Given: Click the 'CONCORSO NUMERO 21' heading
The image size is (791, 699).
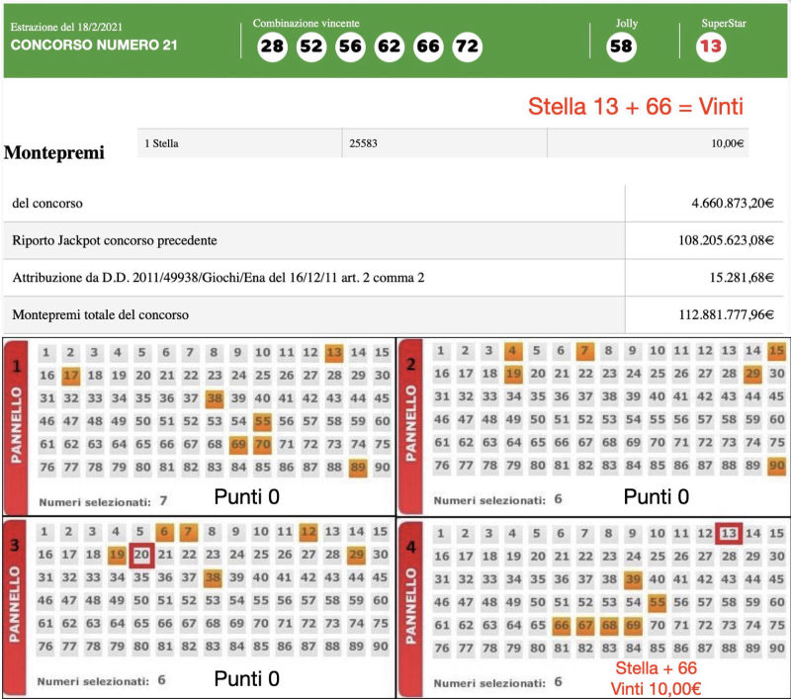Looking at the screenshot, I should click(95, 45).
